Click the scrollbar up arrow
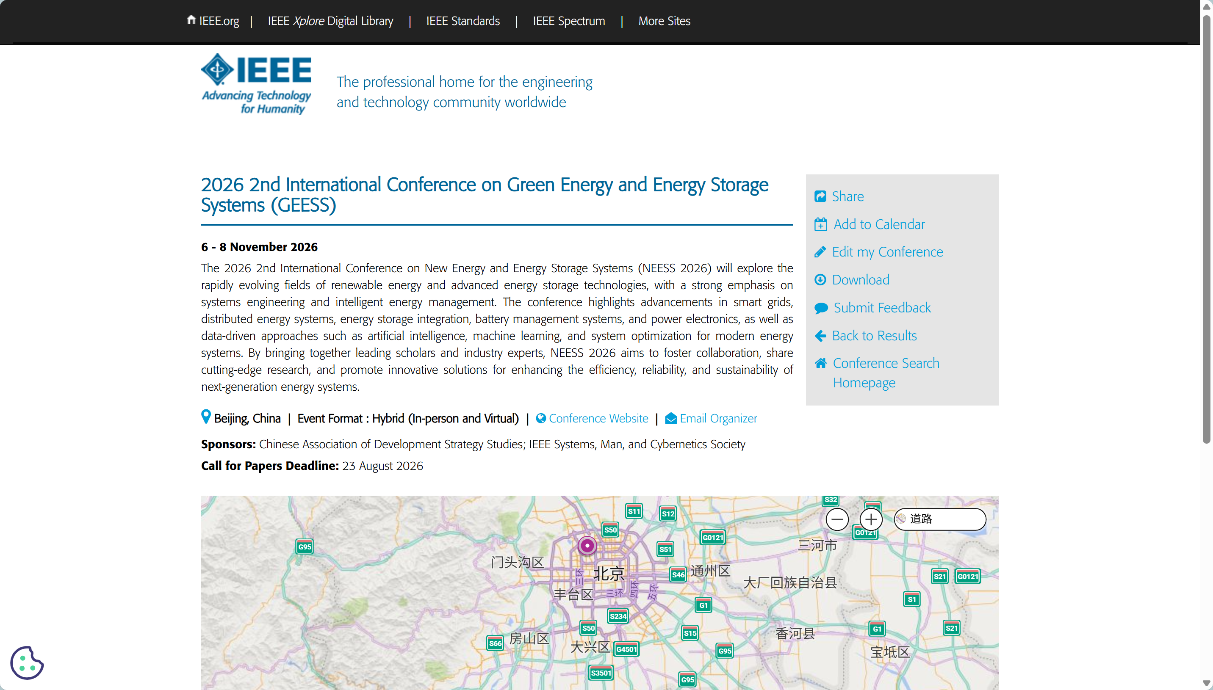1213x690 pixels. [x=1206, y=6]
